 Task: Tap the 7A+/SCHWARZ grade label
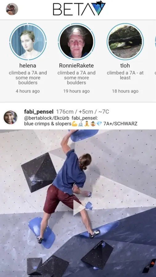coord(120,124)
